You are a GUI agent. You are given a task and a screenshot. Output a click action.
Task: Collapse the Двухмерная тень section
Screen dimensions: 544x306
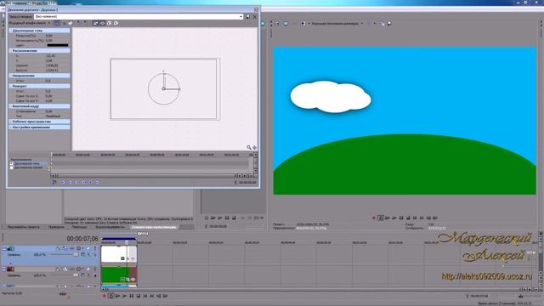click(x=10, y=31)
